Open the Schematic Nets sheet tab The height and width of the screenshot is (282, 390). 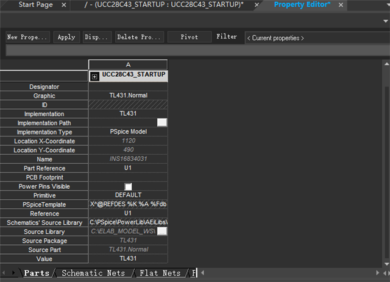point(93,273)
